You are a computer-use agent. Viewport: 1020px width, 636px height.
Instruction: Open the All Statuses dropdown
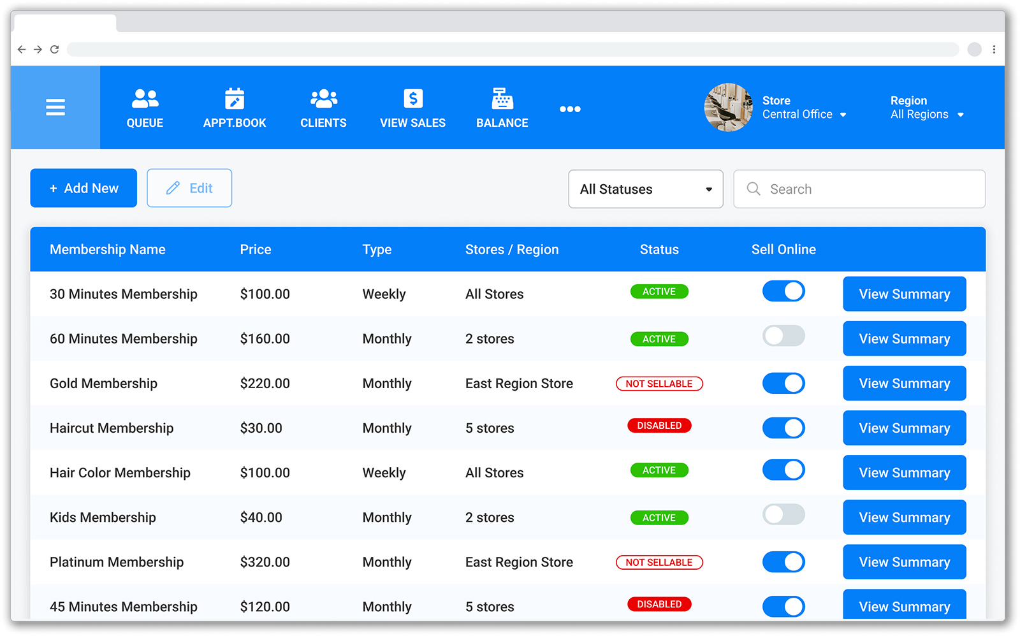[x=645, y=189]
